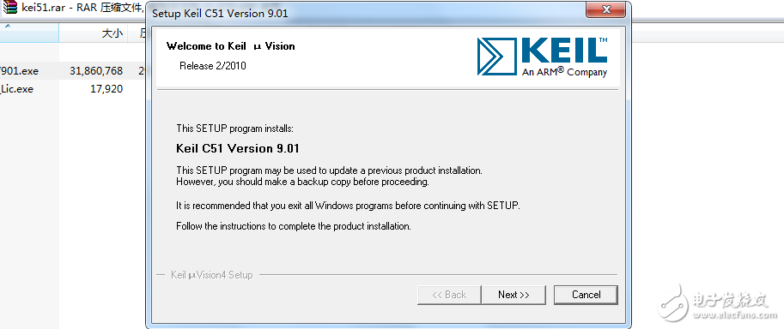This screenshot has height=329, width=784.
Task: Click the Keil µVision4 Setup label
Action: tap(211, 275)
